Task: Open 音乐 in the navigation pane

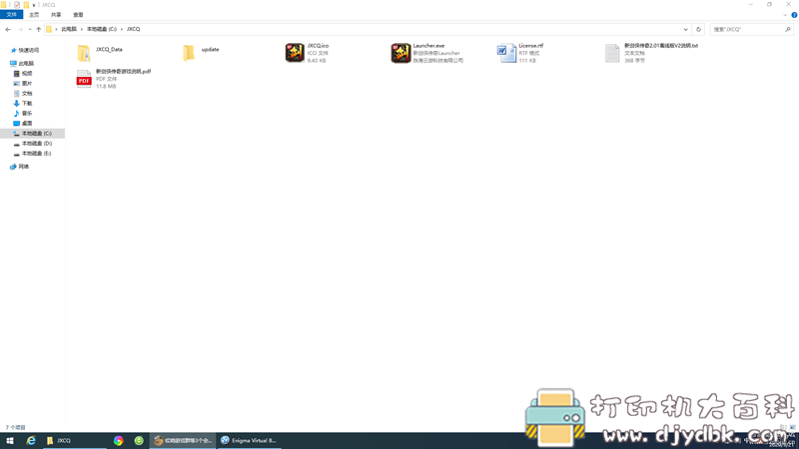Action: coord(27,113)
